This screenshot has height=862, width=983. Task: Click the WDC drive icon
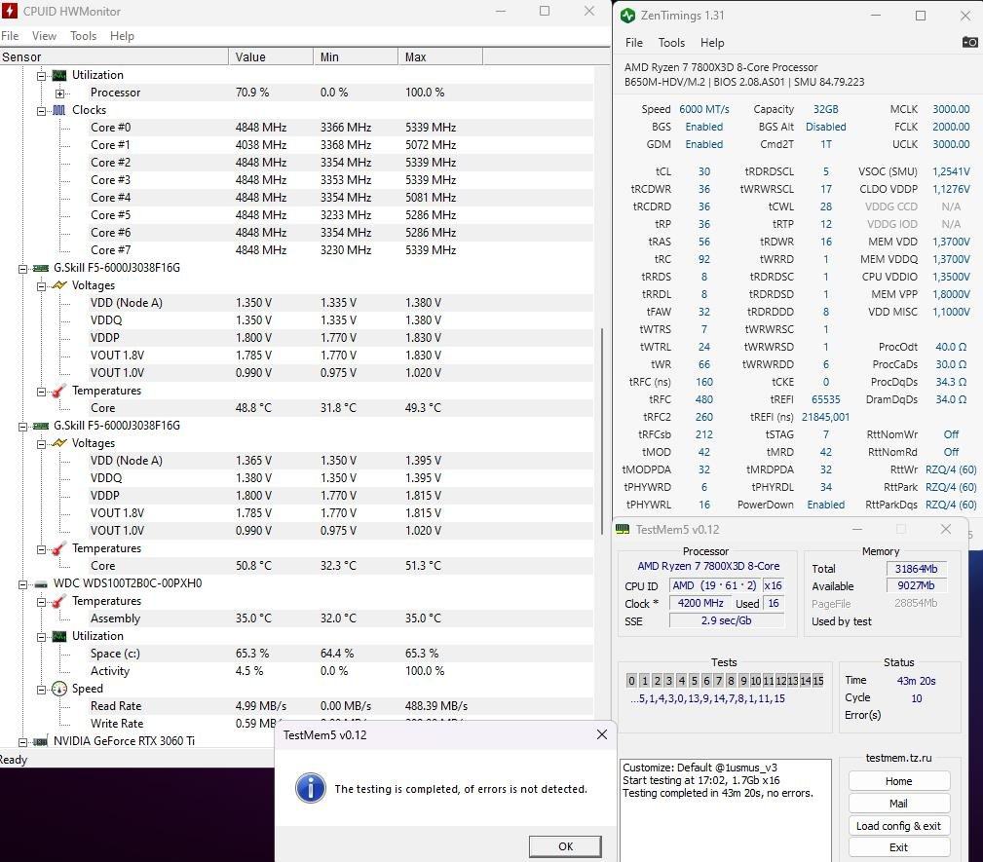pyautogui.click(x=41, y=584)
